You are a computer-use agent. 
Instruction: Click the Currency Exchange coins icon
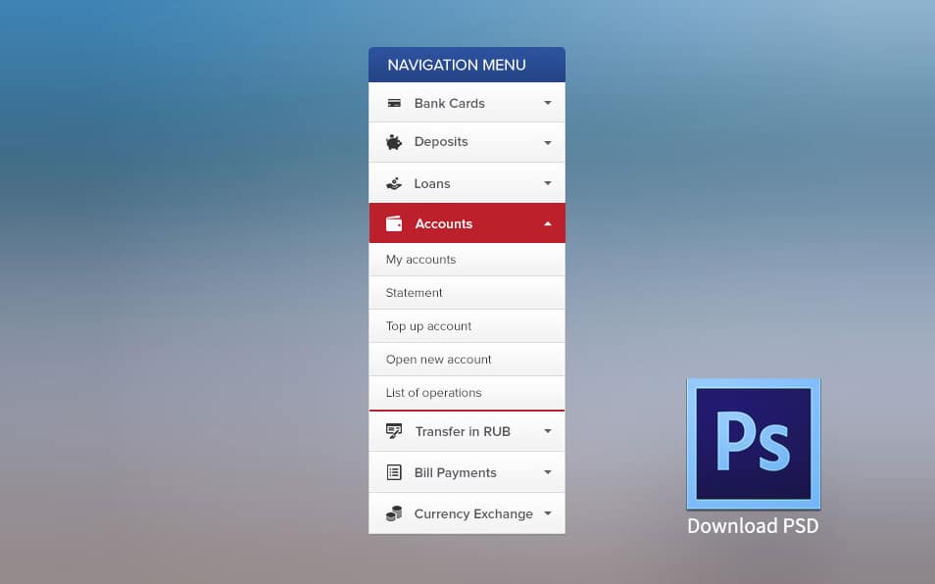point(395,512)
